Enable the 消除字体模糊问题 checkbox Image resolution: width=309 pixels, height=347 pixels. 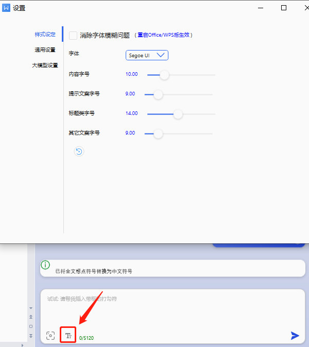73,35
